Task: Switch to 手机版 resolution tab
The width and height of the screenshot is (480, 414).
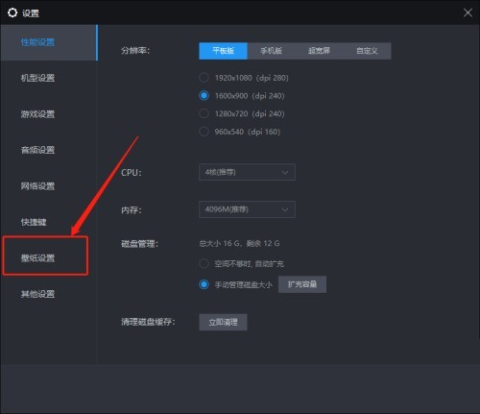Action: (271, 51)
